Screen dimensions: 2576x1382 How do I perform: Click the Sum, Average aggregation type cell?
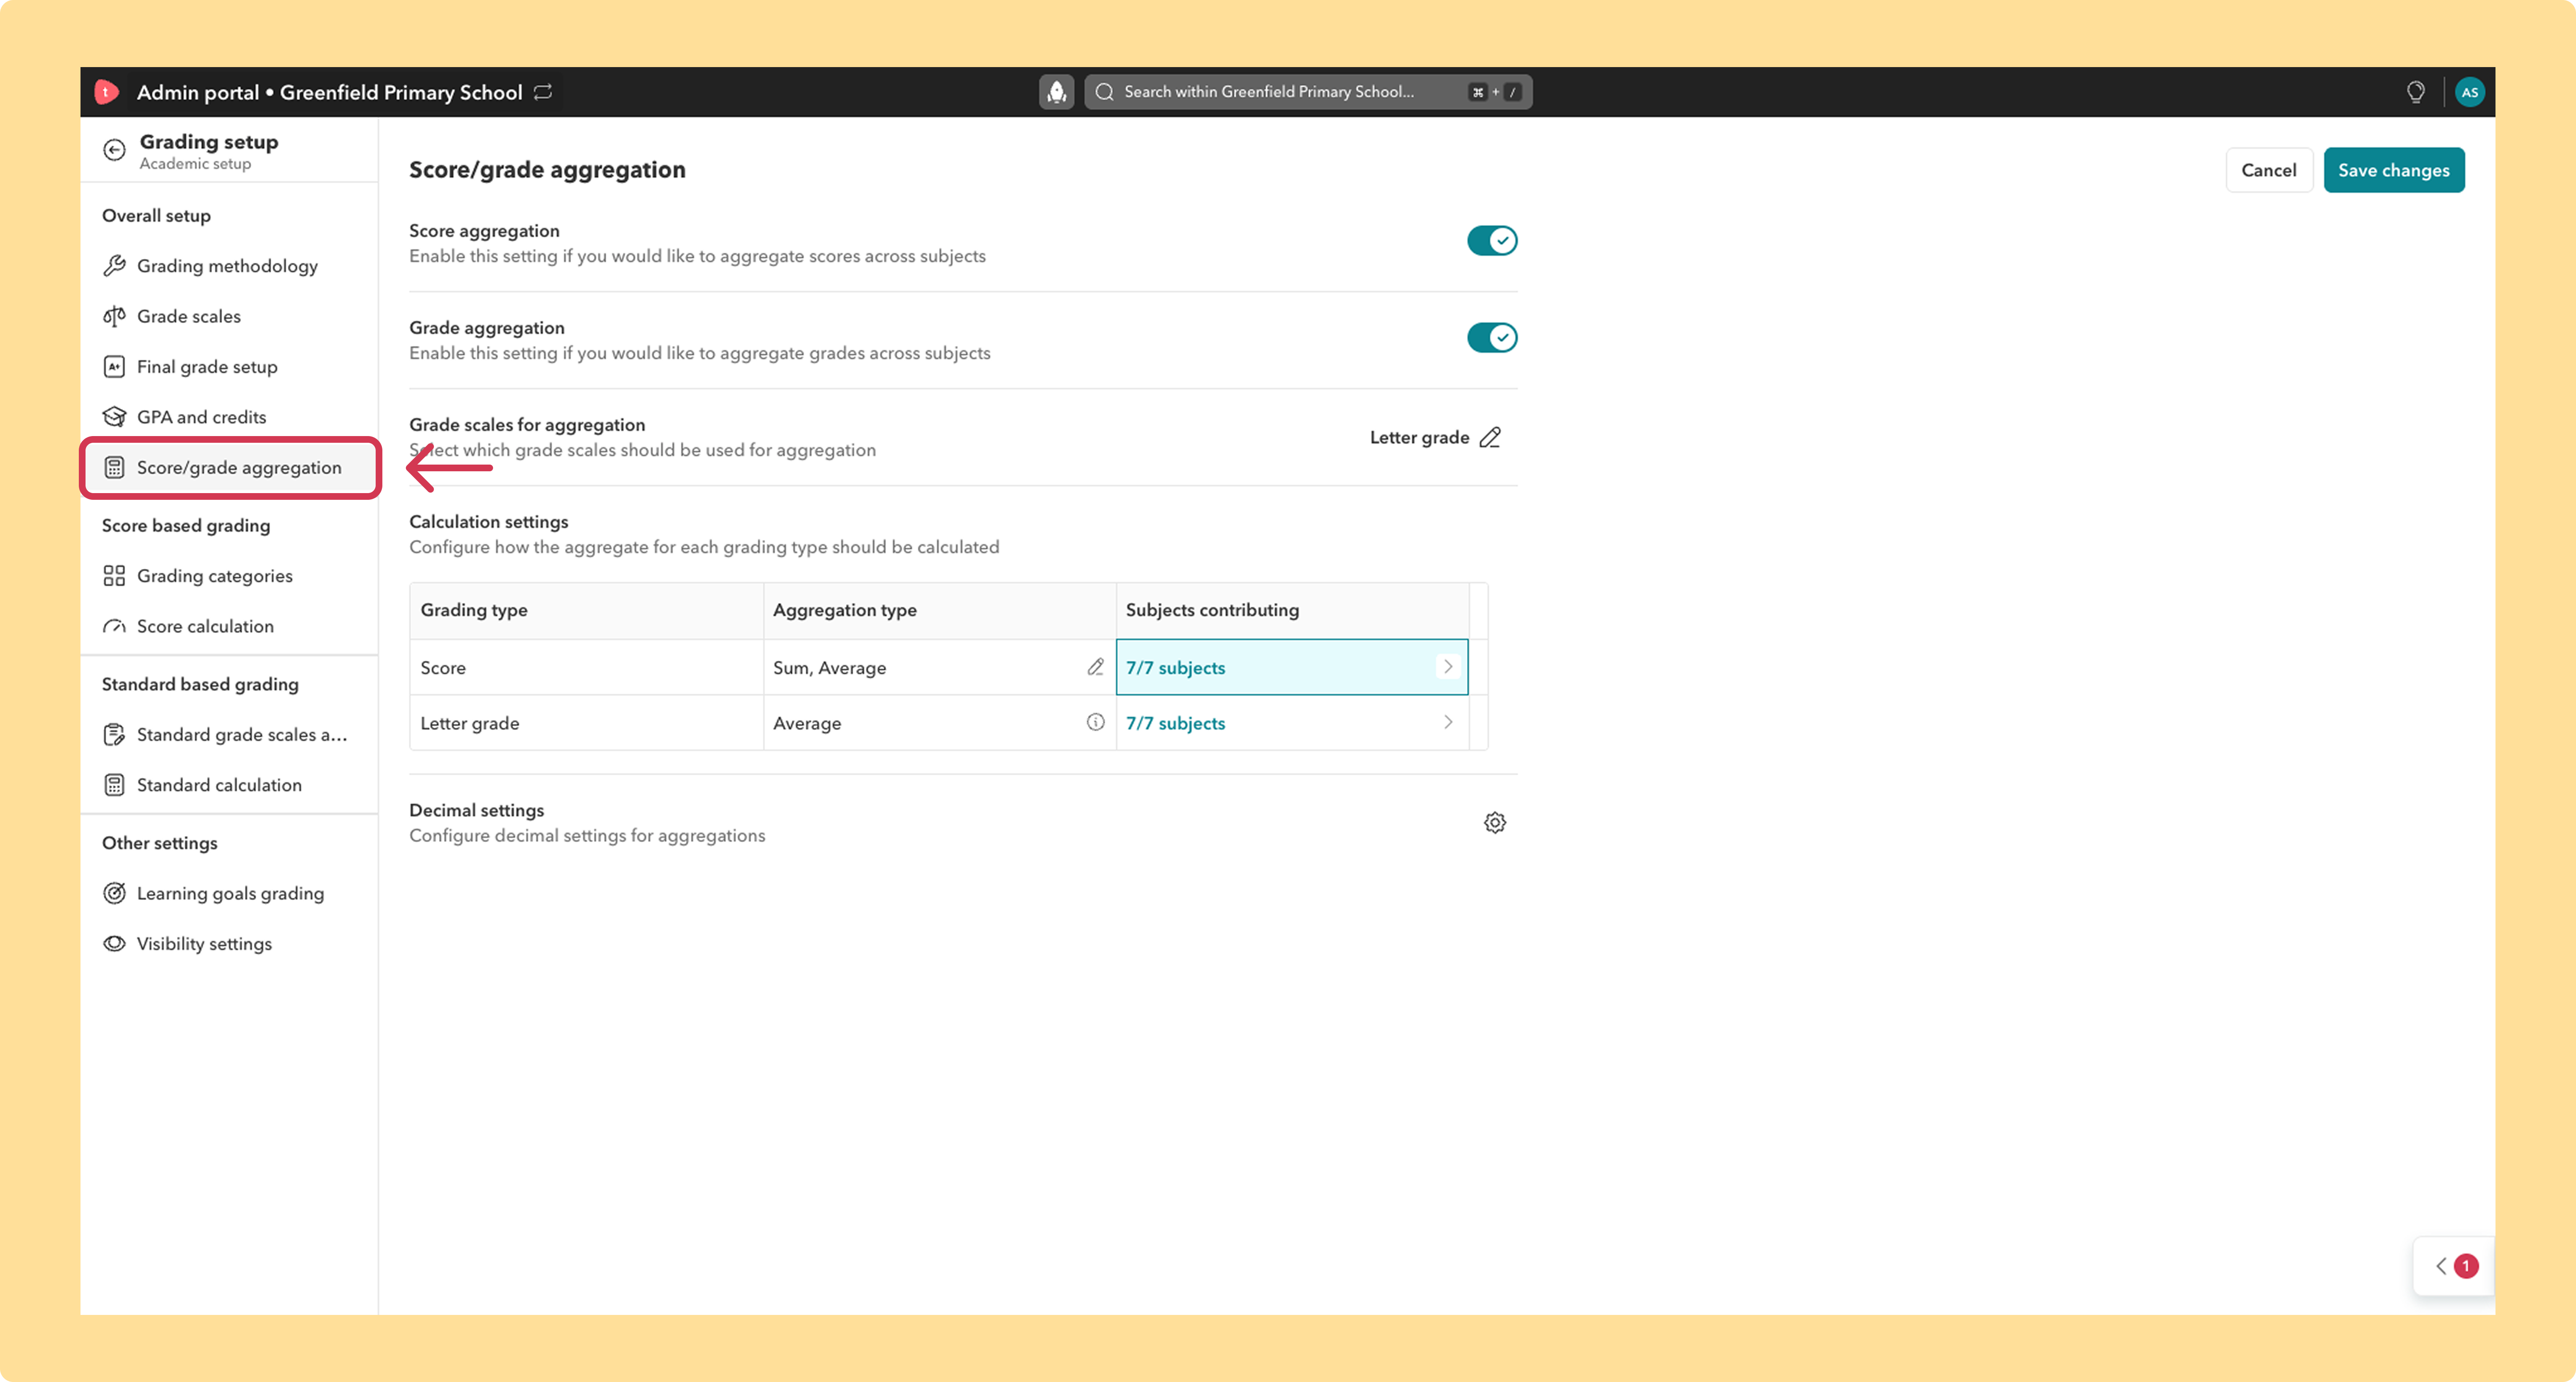tap(939, 668)
